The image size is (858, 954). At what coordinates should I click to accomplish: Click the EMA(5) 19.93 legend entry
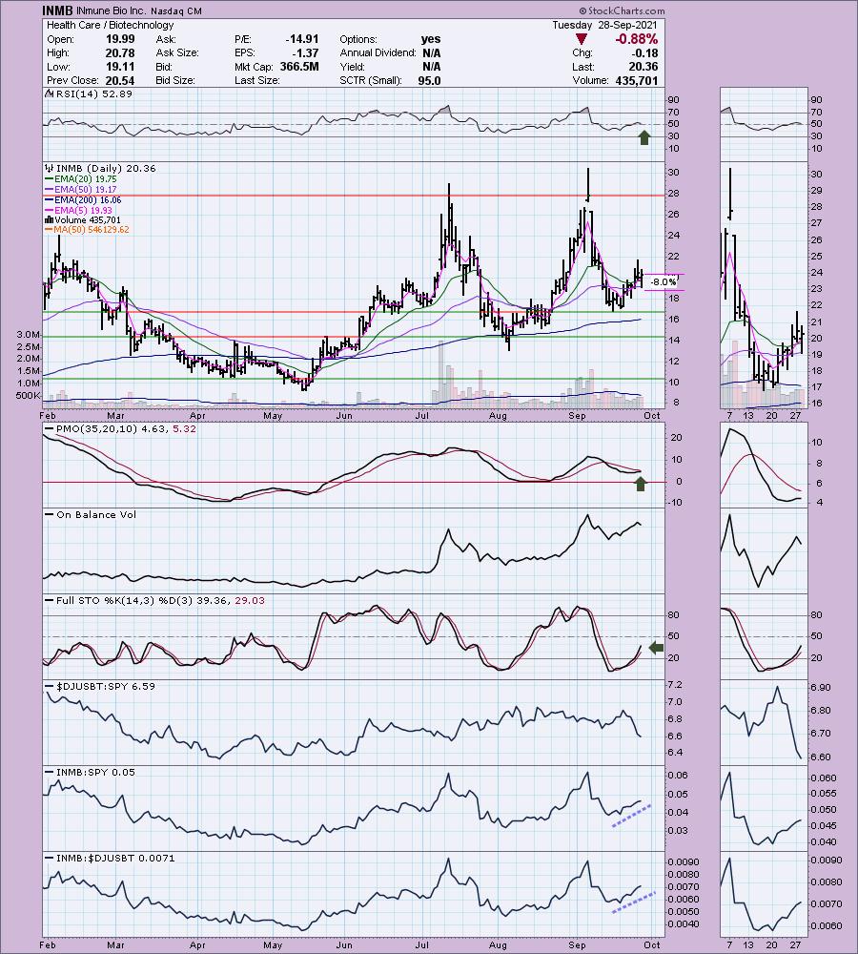point(84,210)
